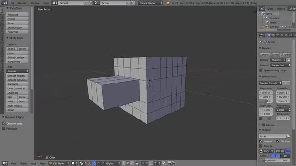Open the 3D view editor type selector
The width and height of the screenshot is (296, 166).
(x=5, y=163)
